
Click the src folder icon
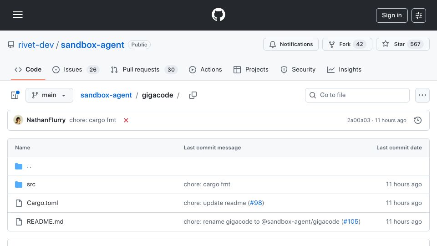(19, 184)
